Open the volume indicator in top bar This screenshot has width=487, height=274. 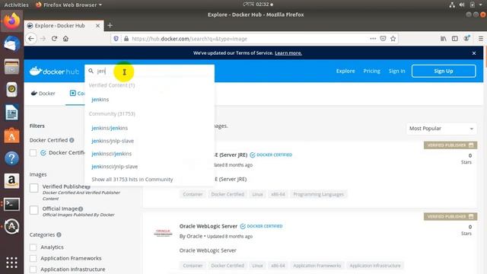coord(462,5)
